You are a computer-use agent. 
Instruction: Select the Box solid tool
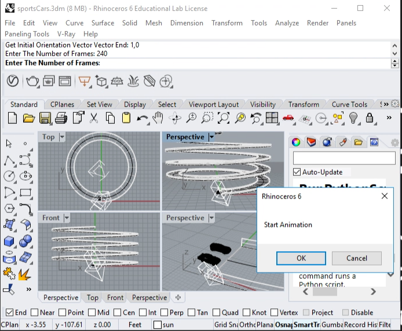[x=9, y=241]
